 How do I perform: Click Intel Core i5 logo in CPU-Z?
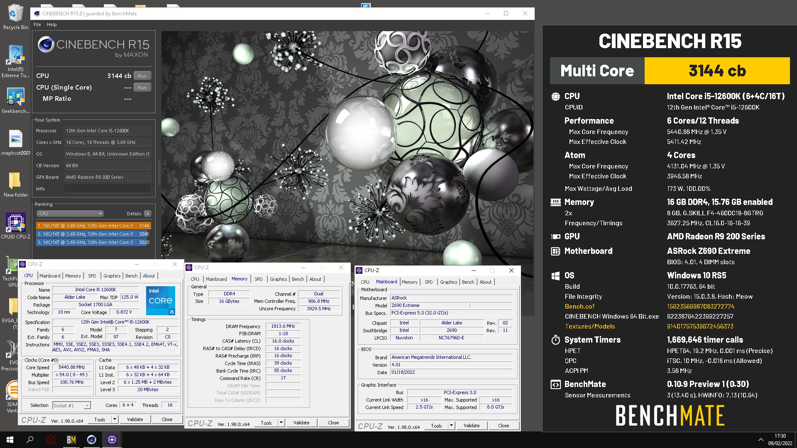click(160, 300)
